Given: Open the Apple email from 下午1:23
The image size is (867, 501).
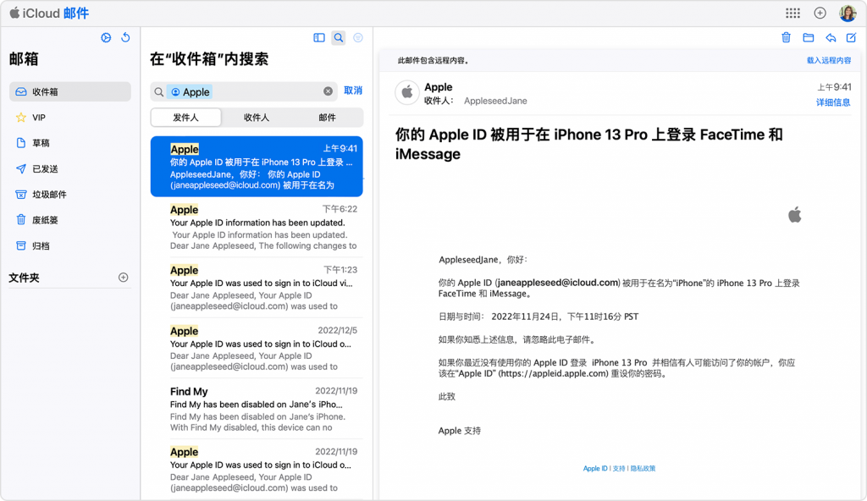Looking at the screenshot, I should click(257, 288).
